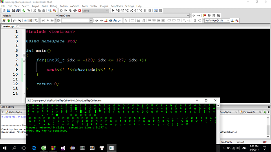Run the program with the play icon
271x152 pixels.
66,11
